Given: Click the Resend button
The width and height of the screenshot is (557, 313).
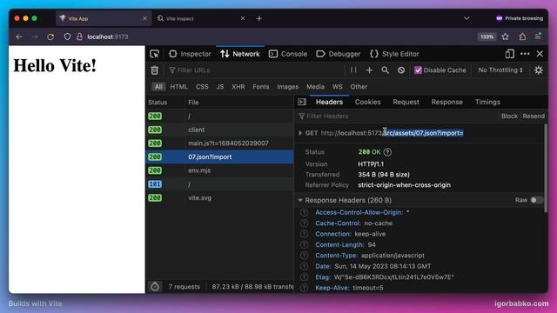Looking at the screenshot, I should coord(534,116).
